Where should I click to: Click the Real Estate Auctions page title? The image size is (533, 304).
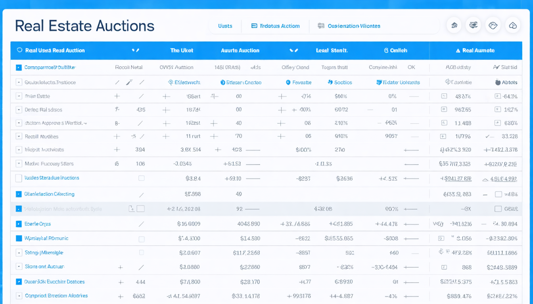point(84,26)
